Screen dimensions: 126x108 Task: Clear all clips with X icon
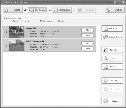pos(106,101)
